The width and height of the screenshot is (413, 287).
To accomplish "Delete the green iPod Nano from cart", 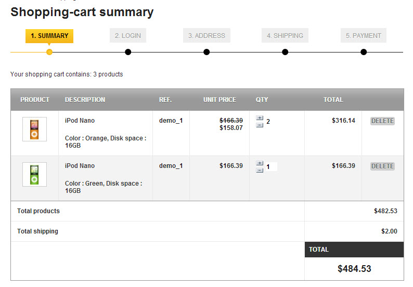I will click(382, 166).
